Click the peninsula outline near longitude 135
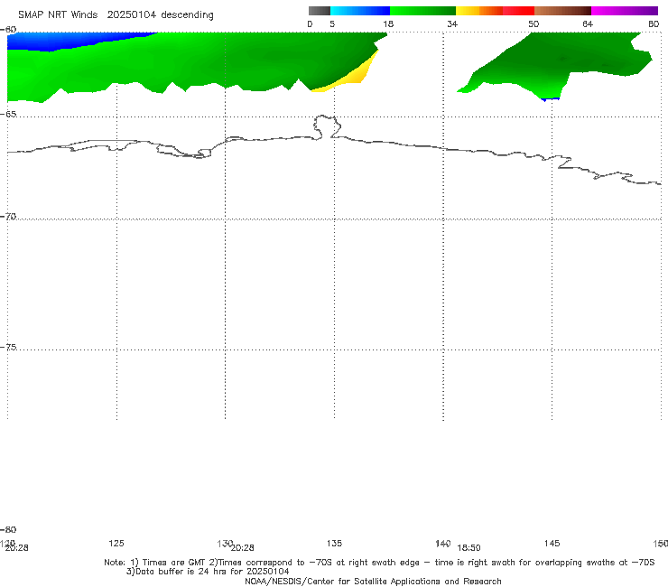 (327, 126)
